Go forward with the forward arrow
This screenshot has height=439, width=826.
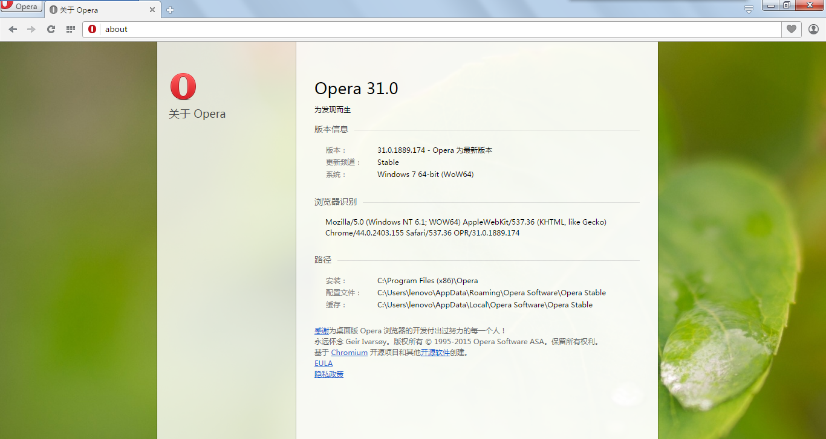coord(31,29)
